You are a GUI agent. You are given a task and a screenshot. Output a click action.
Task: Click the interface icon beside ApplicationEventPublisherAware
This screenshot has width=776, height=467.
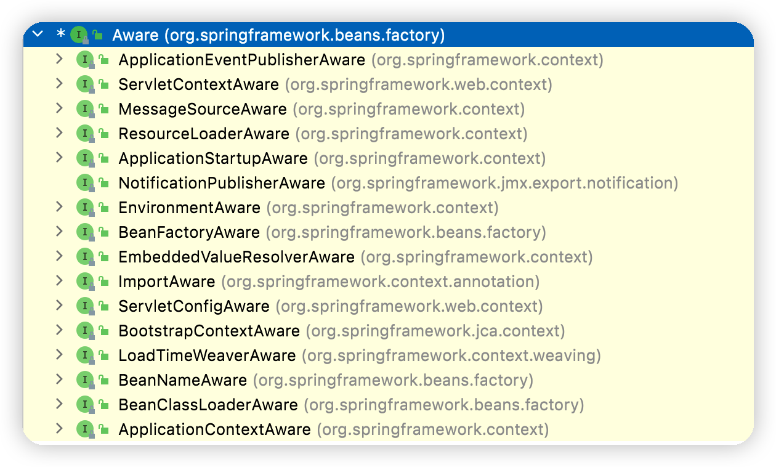[x=84, y=60]
